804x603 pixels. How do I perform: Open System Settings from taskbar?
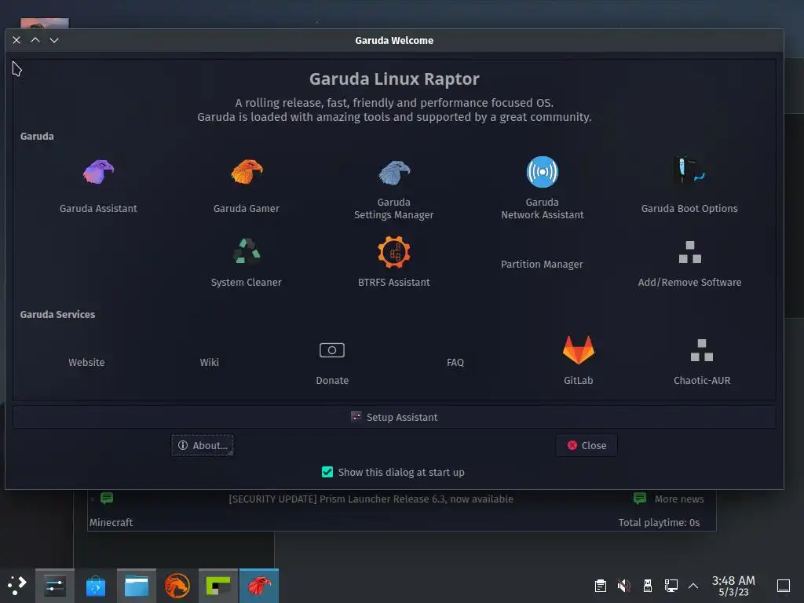[x=55, y=586]
